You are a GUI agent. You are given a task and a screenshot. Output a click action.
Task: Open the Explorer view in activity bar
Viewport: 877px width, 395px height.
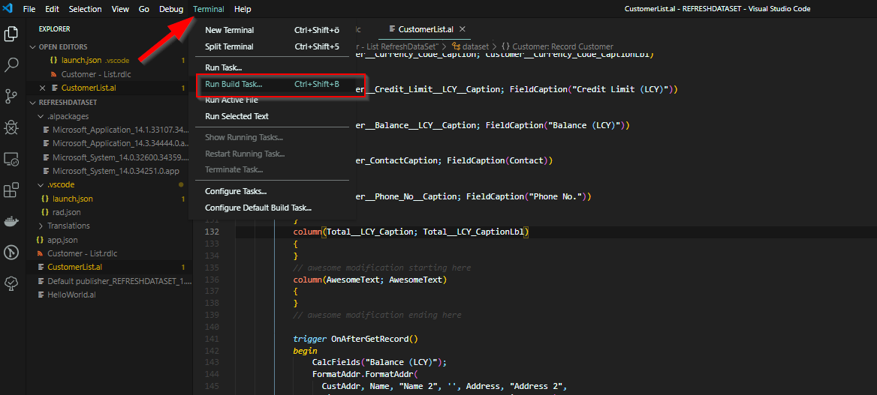pos(11,34)
